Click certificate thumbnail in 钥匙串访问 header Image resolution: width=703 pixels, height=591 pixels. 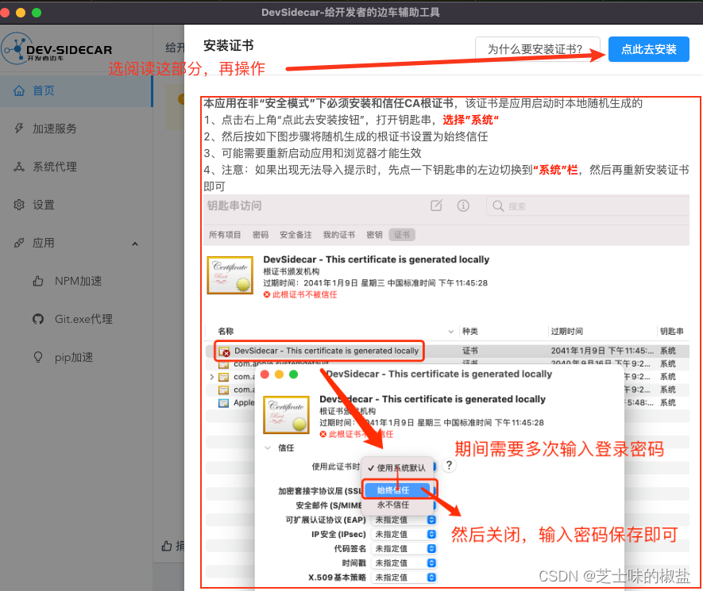click(x=230, y=275)
